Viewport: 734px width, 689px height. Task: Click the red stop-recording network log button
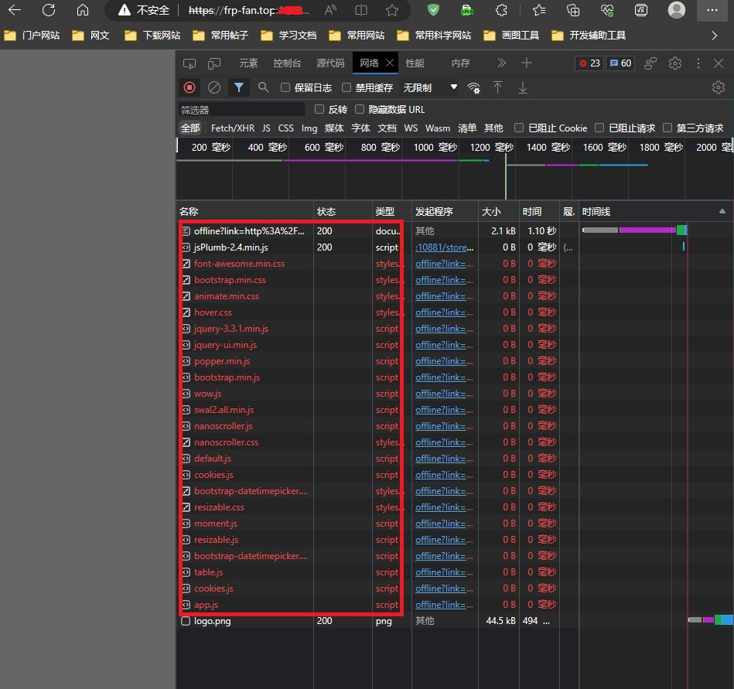pyautogui.click(x=189, y=87)
